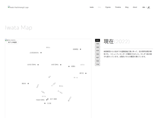Click the map dot beside 鎮守宮
This screenshot has width=158, height=118.
click(x=86, y=73)
